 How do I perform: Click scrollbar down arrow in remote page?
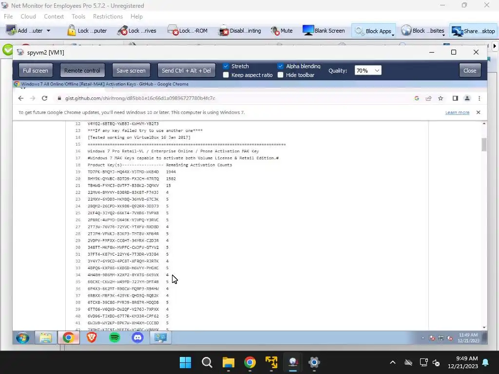pyautogui.click(x=484, y=328)
